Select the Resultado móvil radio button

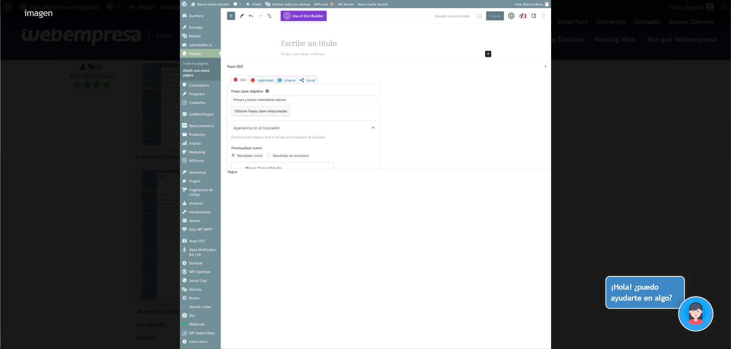click(233, 155)
